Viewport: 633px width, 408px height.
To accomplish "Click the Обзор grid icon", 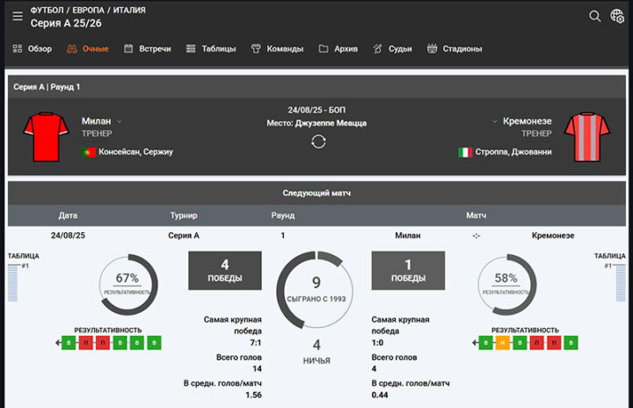I will [18, 48].
